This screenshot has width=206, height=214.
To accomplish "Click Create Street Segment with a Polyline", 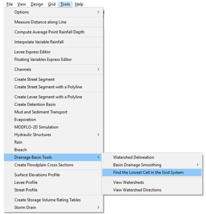I will point(48,87).
